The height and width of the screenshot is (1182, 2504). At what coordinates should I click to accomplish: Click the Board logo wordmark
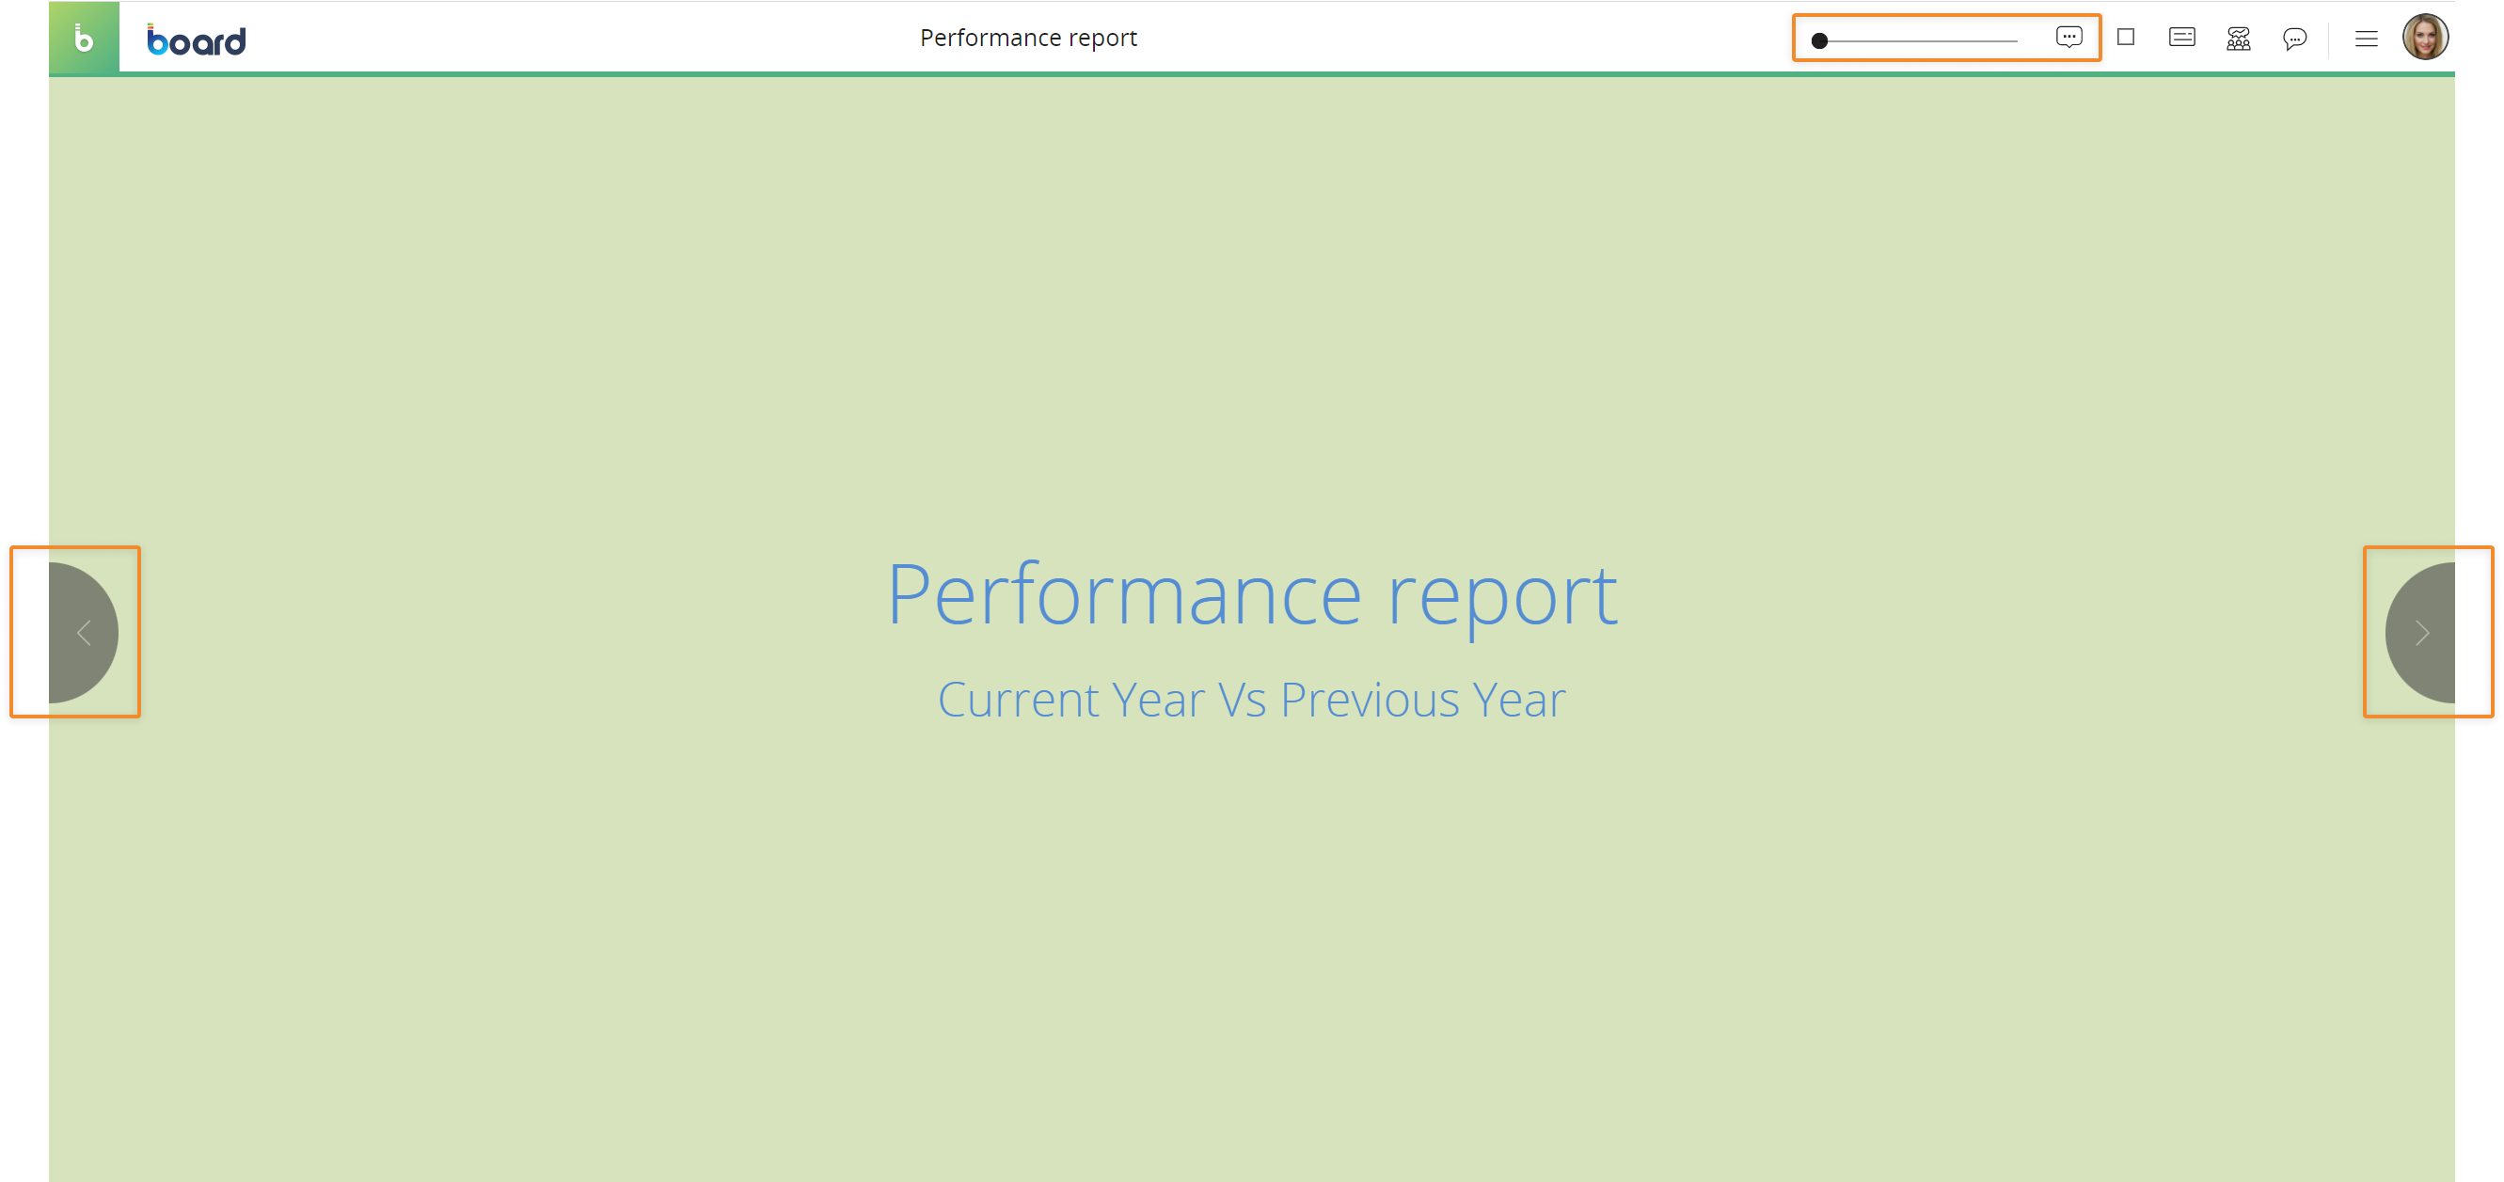197,39
